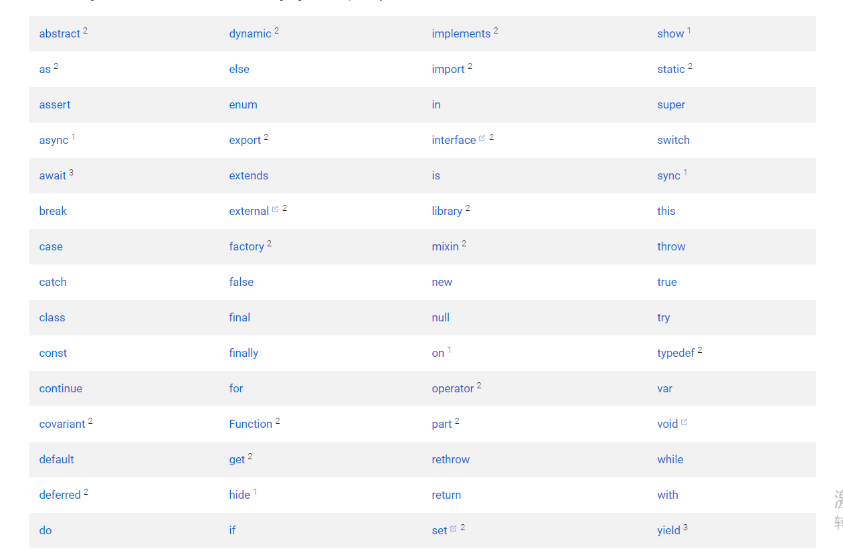843x555 pixels.
Task: Click the mixin keyword link
Action: click(x=445, y=246)
